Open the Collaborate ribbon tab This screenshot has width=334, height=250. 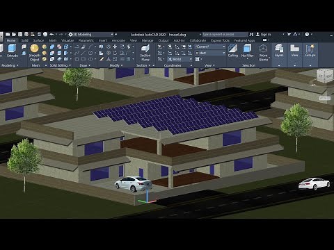198,40
